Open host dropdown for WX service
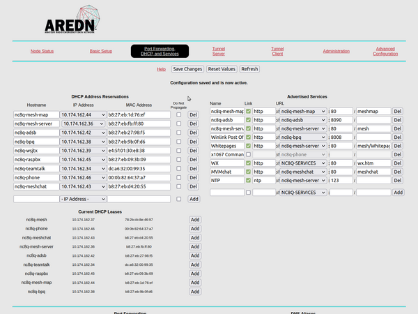 click(x=303, y=163)
